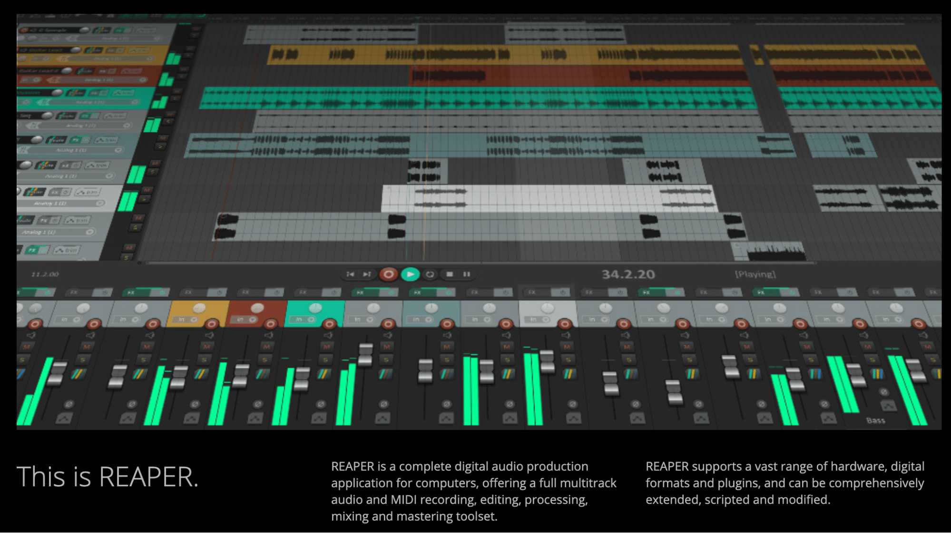951x533 pixels.
Task: Click the transport Record button
Action: point(389,274)
